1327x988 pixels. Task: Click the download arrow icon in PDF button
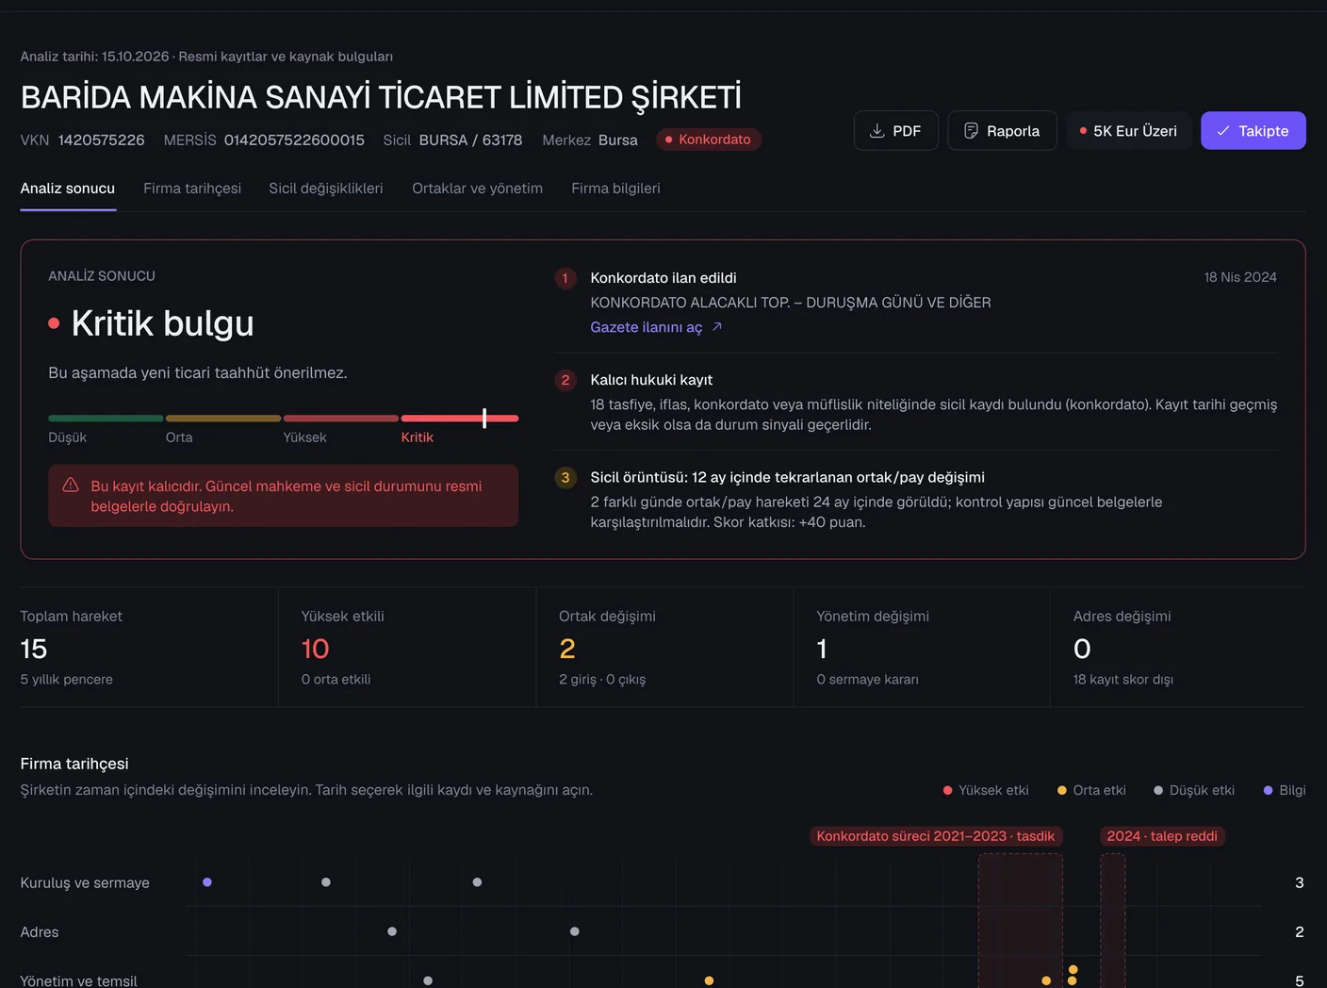(876, 131)
